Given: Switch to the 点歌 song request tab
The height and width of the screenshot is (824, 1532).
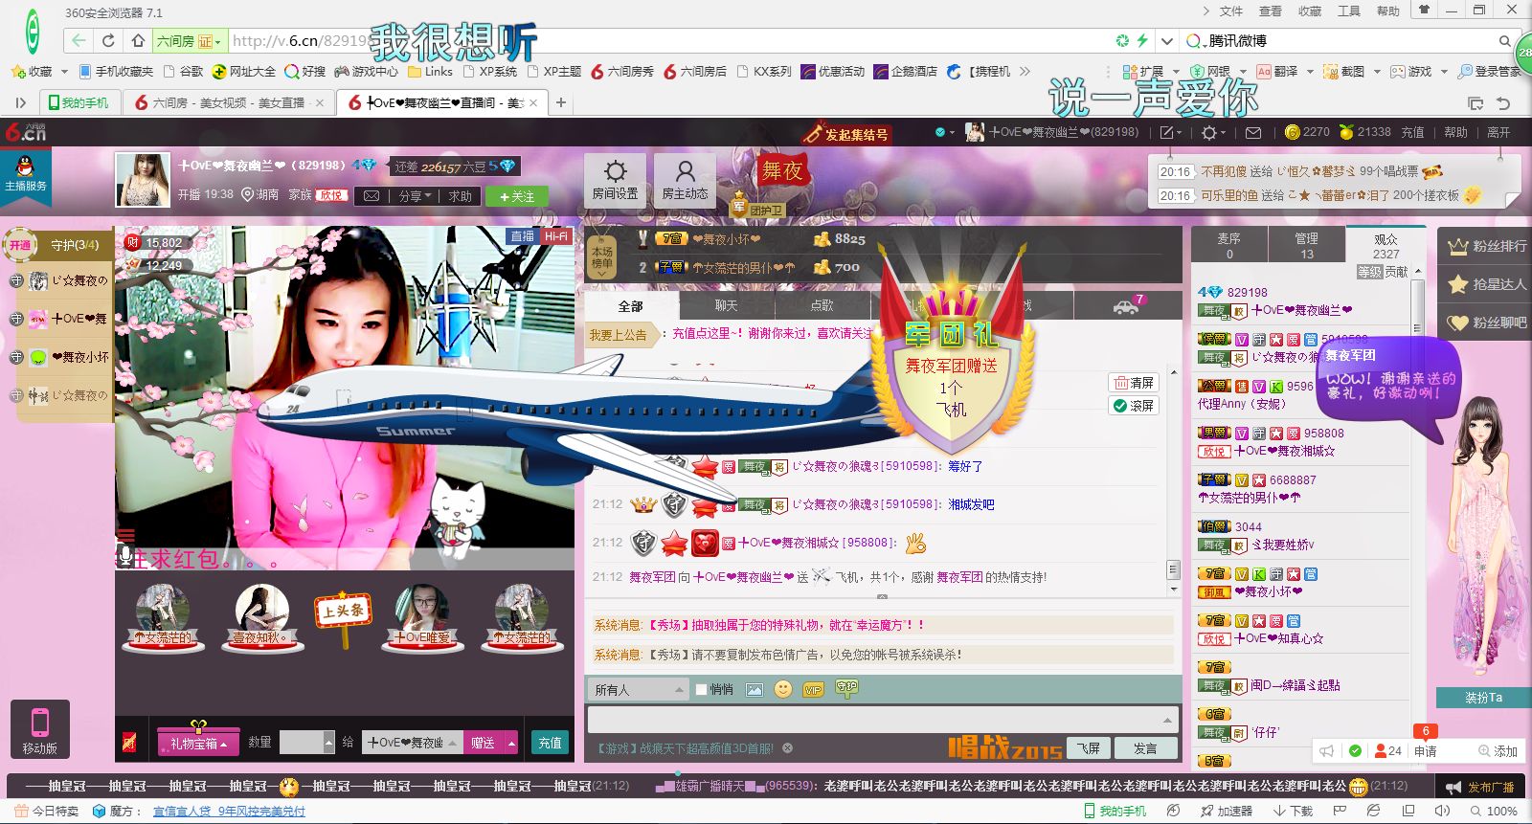Looking at the screenshot, I should pyautogui.click(x=822, y=305).
